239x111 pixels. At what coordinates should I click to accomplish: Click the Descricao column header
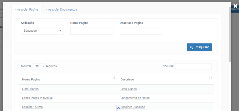click(127, 80)
